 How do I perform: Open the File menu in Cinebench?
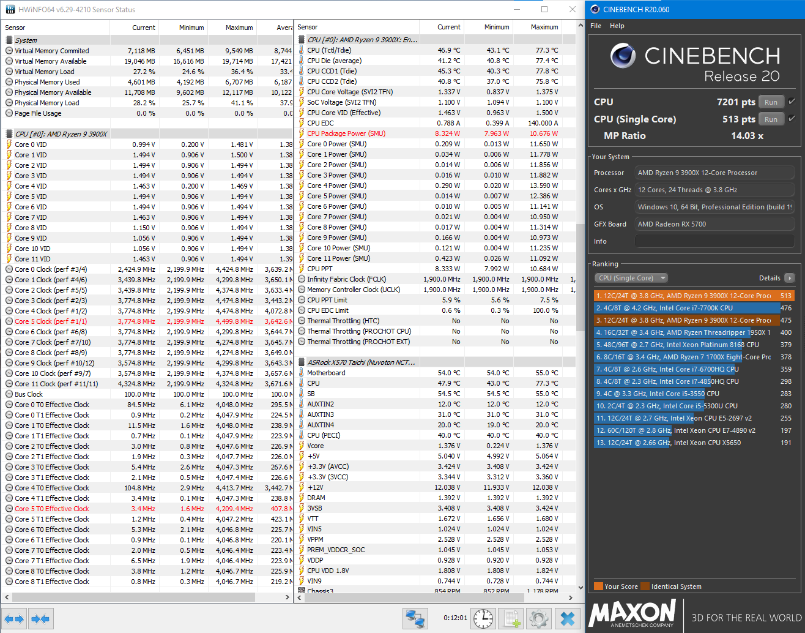(x=596, y=26)
